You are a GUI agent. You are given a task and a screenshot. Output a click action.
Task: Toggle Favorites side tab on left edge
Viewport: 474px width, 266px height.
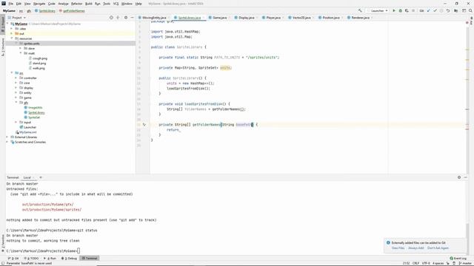pos(3,243)
